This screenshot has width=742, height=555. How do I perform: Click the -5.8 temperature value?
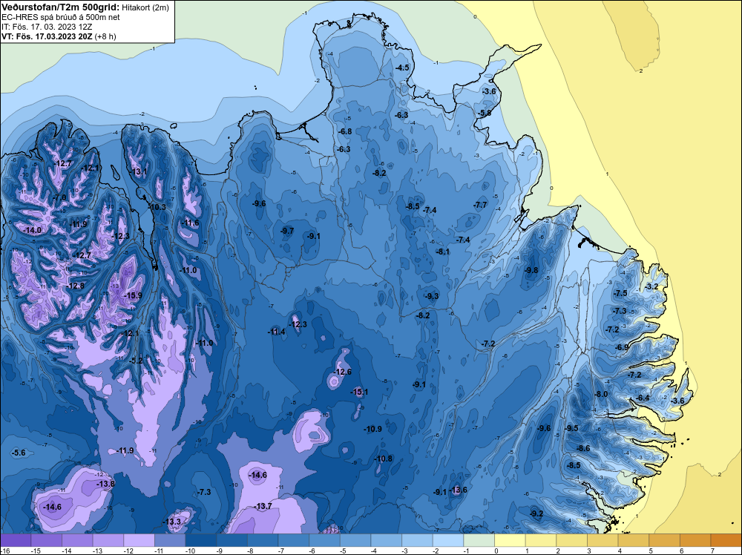click(x=485, y=113)
